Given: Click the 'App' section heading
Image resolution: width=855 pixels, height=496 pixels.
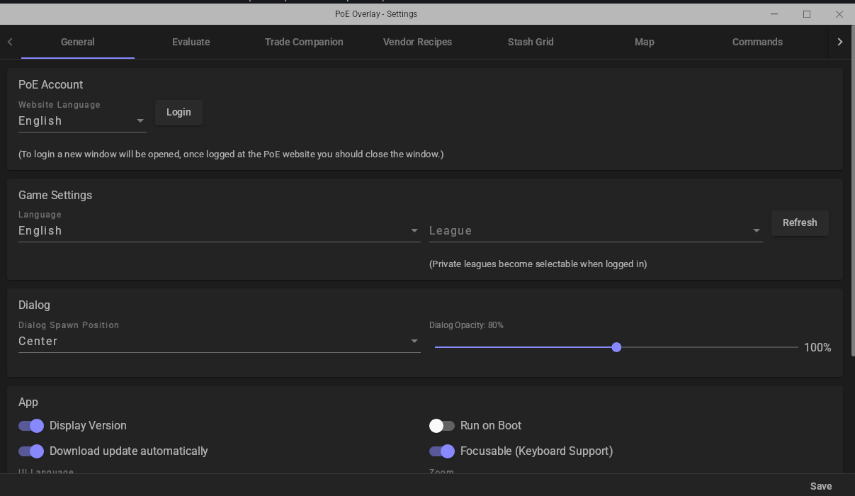Looking at the screenshot, I should [x=28, y=402].
